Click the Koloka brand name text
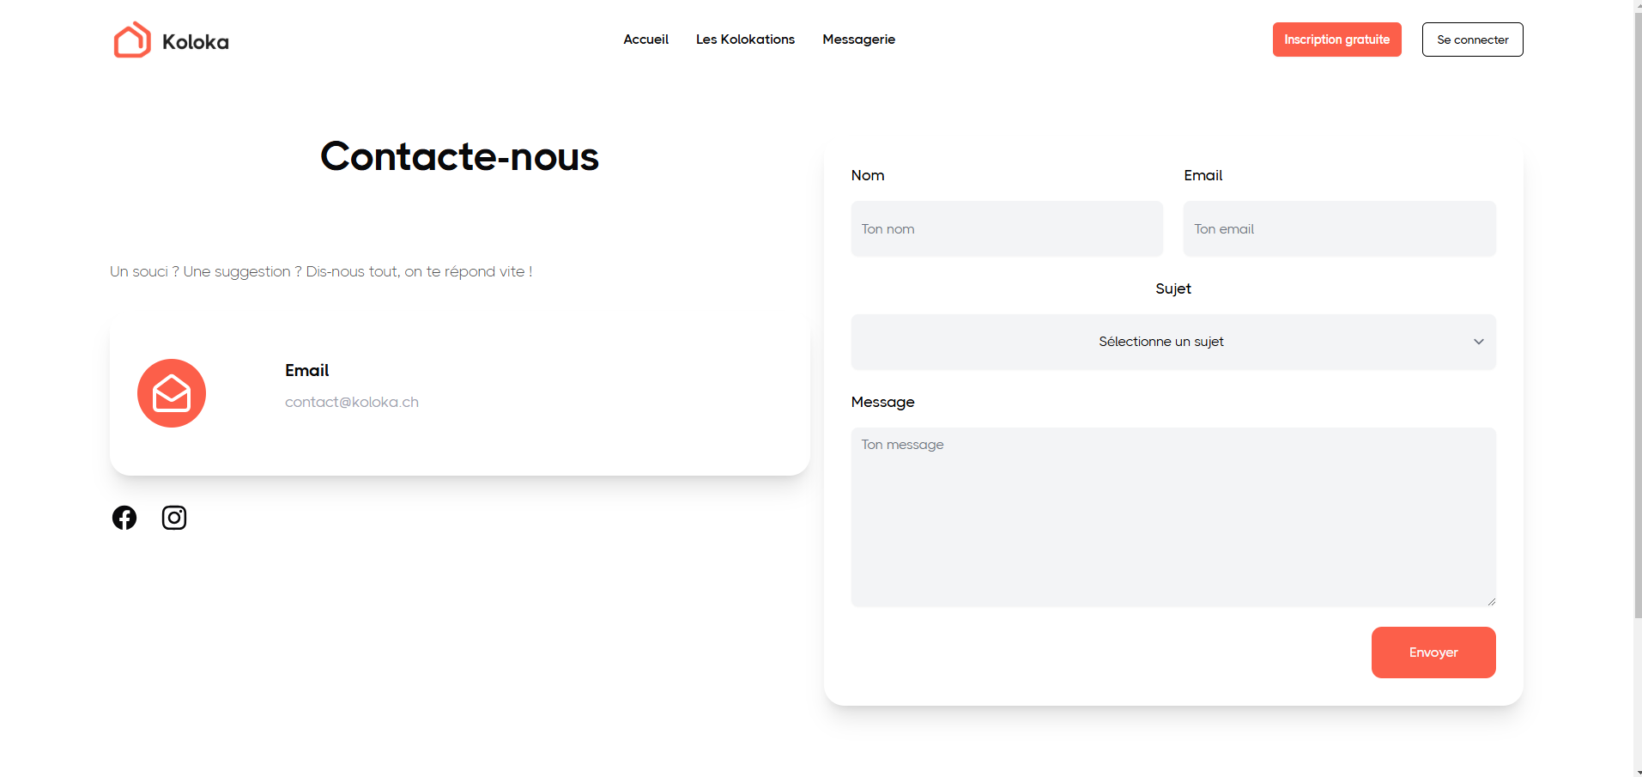Viewport: 1642px width, 777px height. tap(196, 42)
